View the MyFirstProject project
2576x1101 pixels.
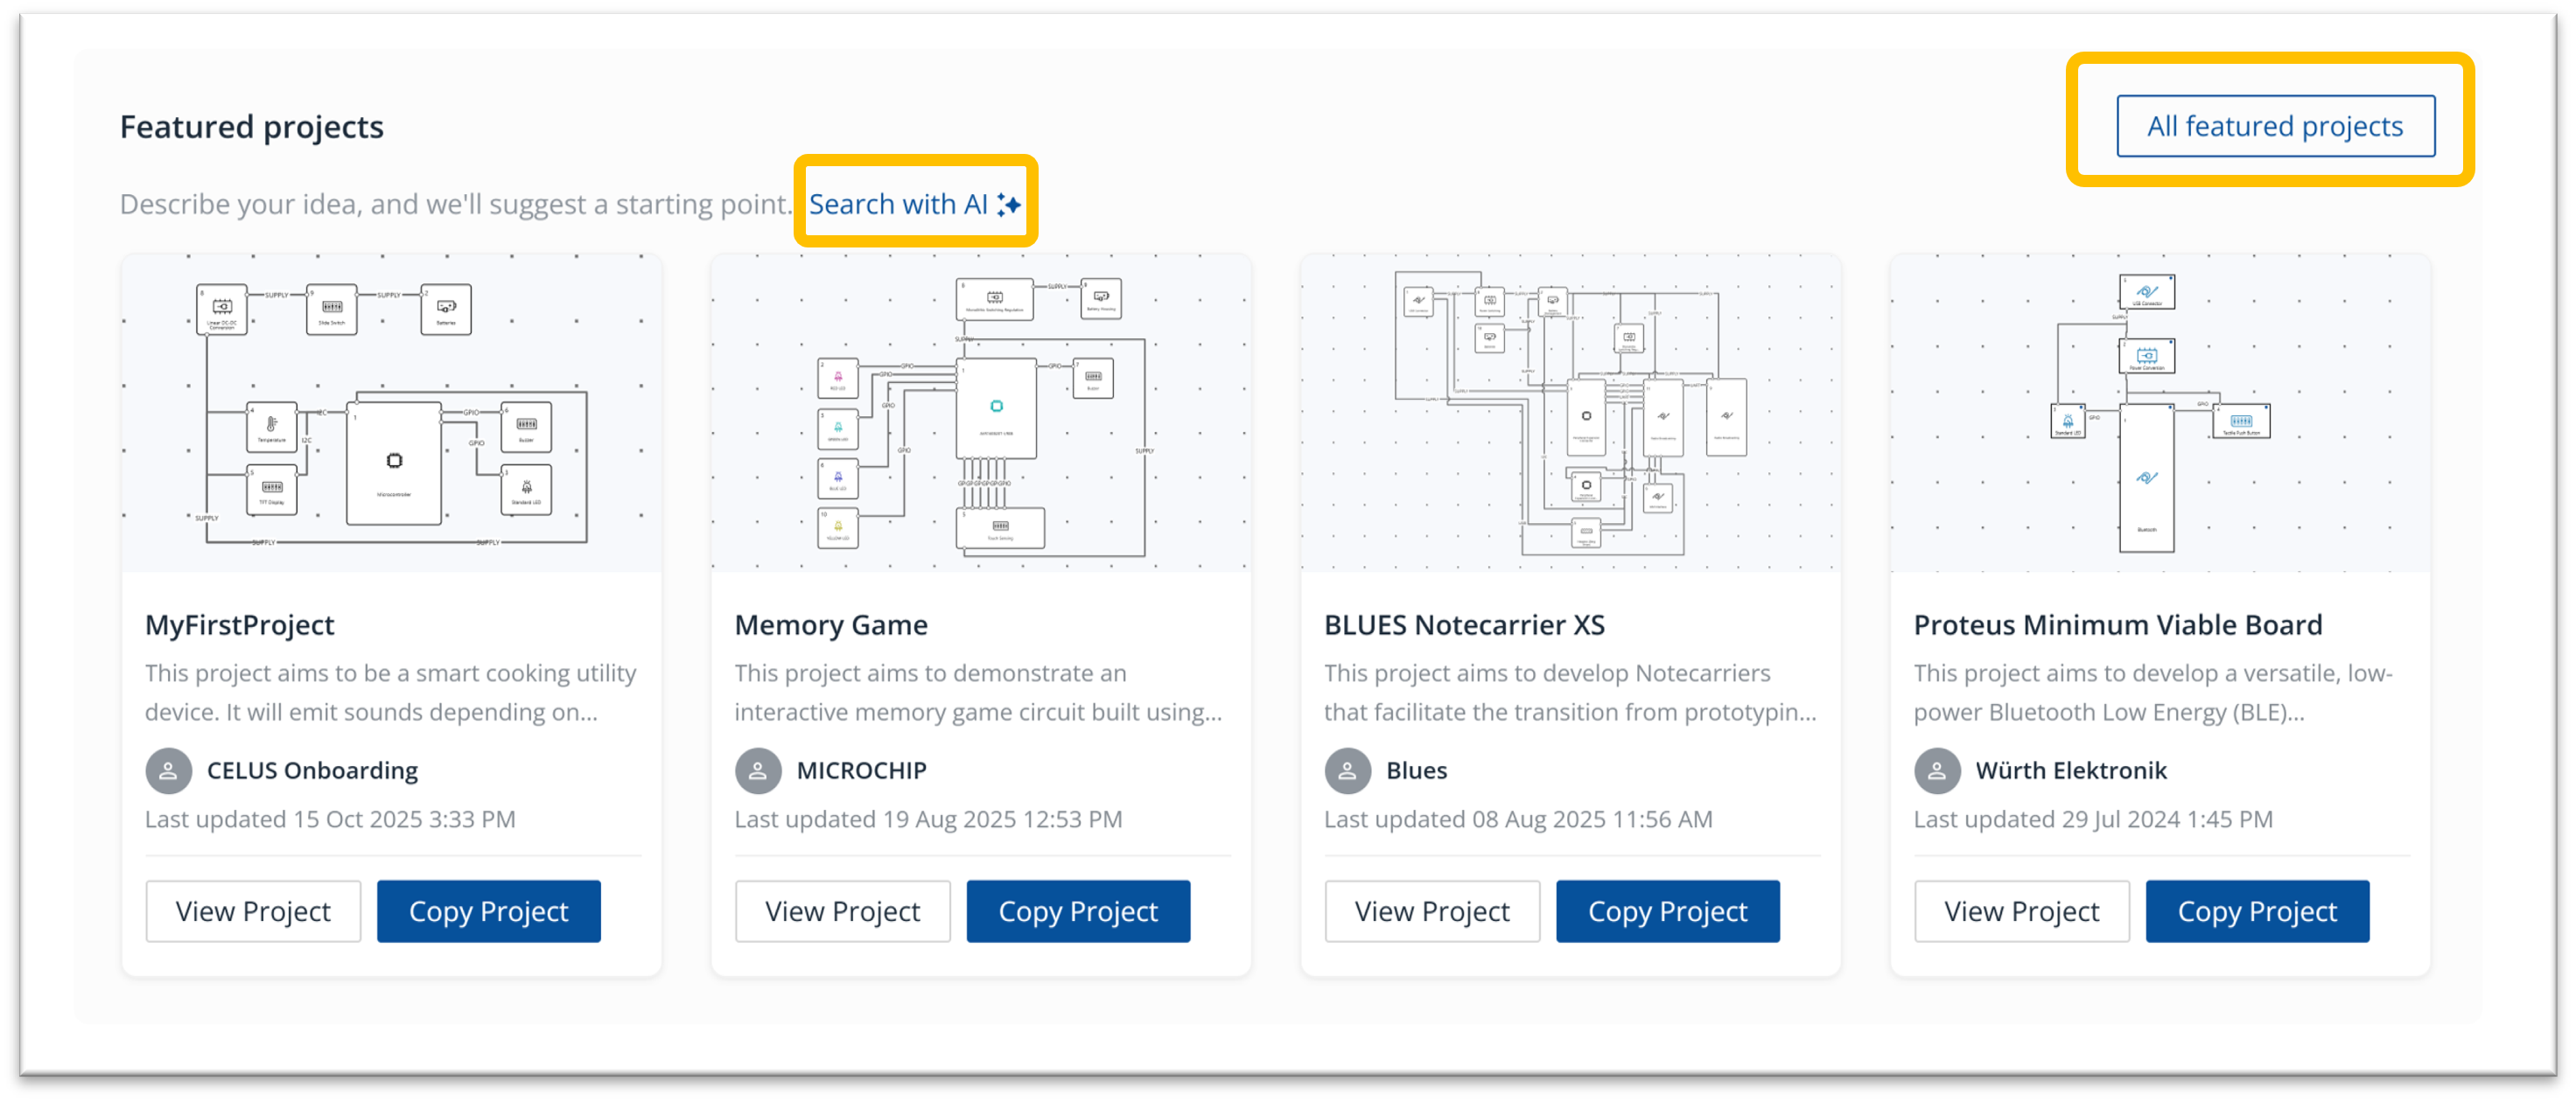tap(253, 911)
